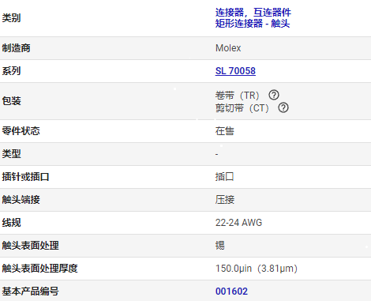Open 矩形连接器 - 触头 subcategory link
The width and height of the screenshot is (371, 301).
coord(253,24)
